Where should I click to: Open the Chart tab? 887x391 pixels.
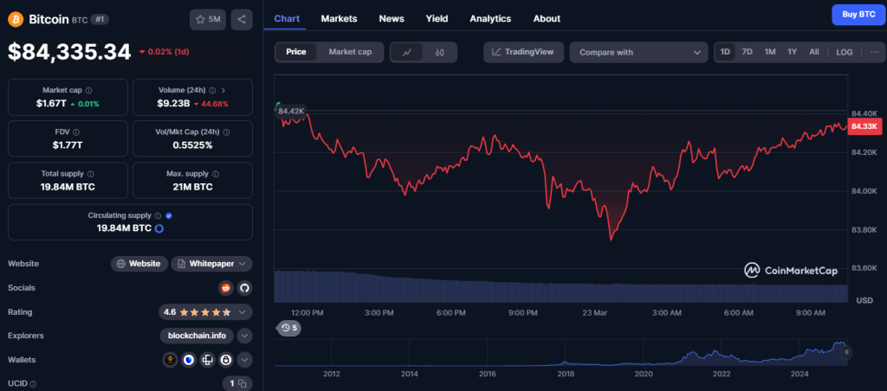click(x=287, y=19)
